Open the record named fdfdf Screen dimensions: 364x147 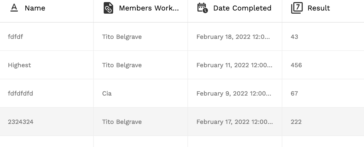[15, 37]
